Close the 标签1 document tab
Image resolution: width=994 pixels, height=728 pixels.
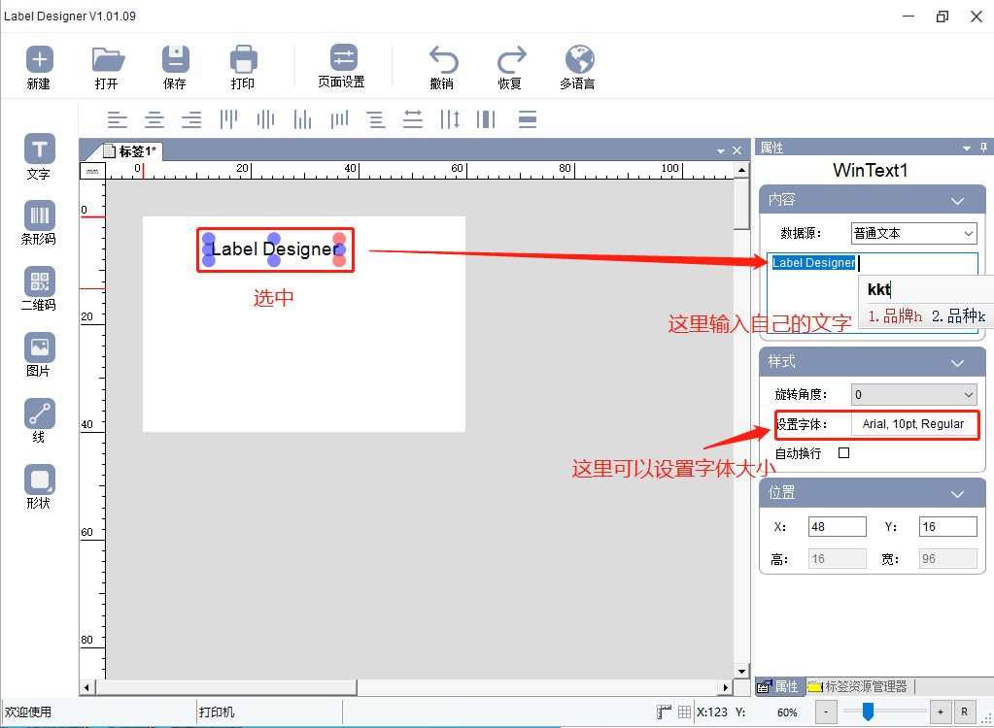coord(737,150)
